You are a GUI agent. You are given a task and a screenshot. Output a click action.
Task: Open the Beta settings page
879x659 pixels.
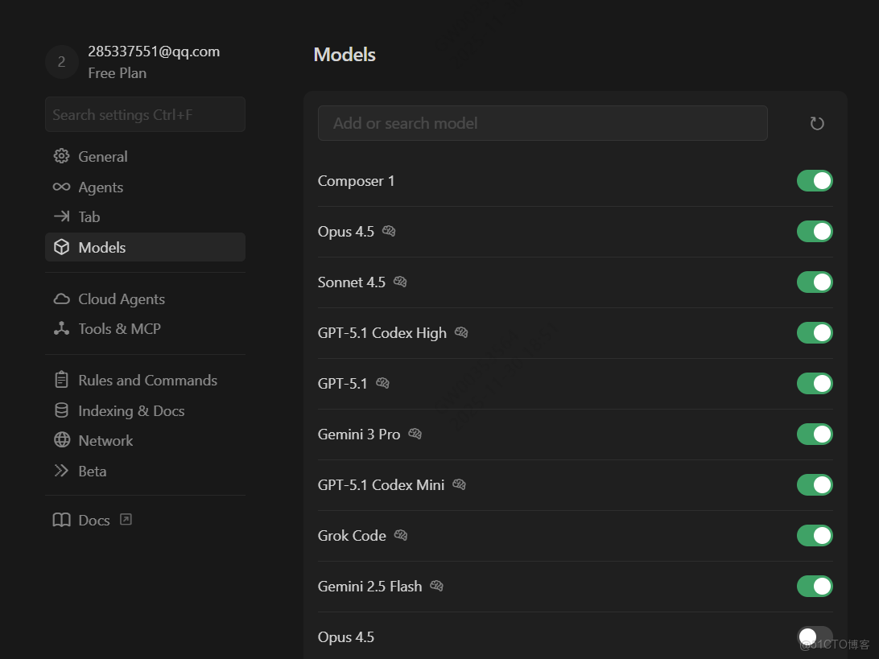[92, 472]
